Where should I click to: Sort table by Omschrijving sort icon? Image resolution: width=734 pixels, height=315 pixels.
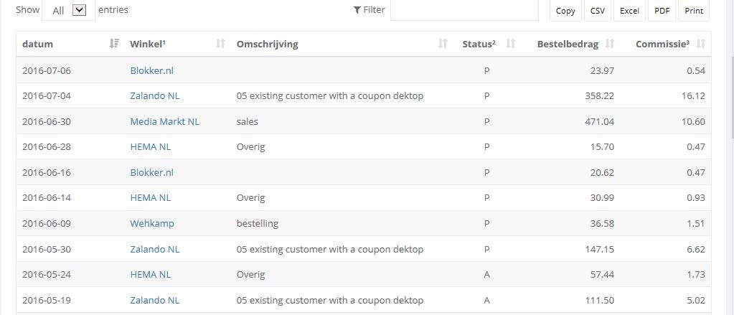(x=443, y=44)
